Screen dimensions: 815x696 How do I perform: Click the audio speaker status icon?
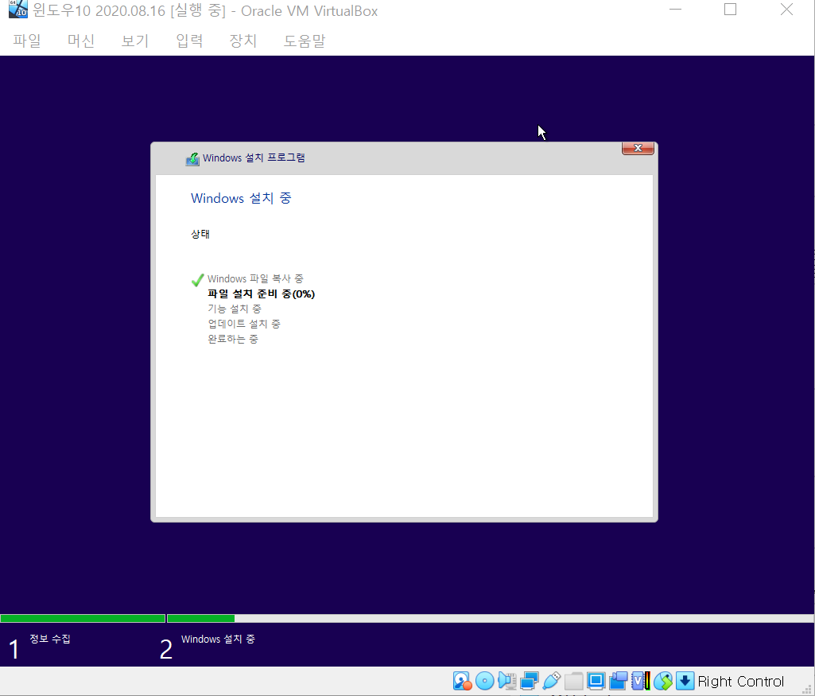tap(506, 681)
